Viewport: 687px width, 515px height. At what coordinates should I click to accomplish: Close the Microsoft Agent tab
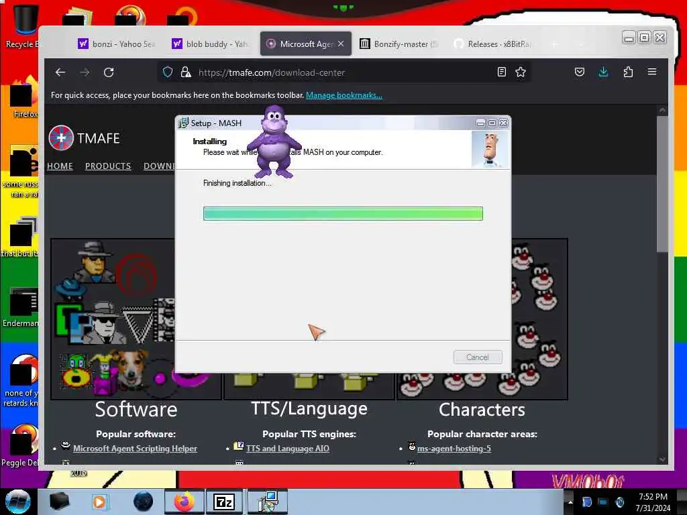click(x=341, y=44)
